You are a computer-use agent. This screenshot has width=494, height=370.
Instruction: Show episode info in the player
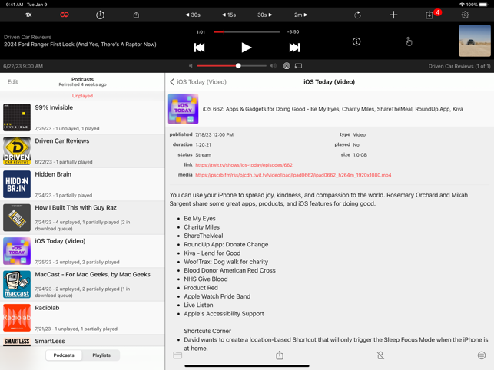pyautogui.click(x=356, y=41)
